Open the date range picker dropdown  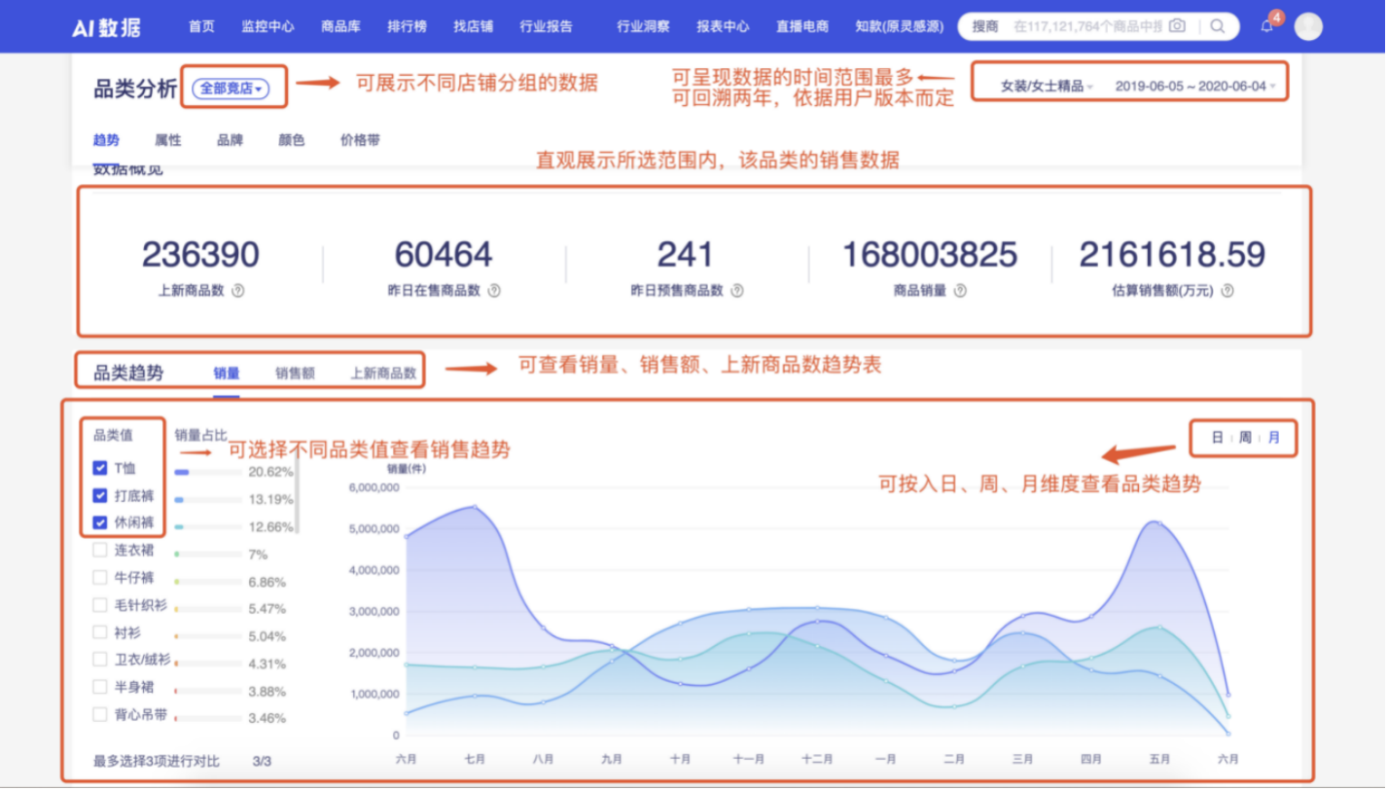click(x=1195, y=86)
